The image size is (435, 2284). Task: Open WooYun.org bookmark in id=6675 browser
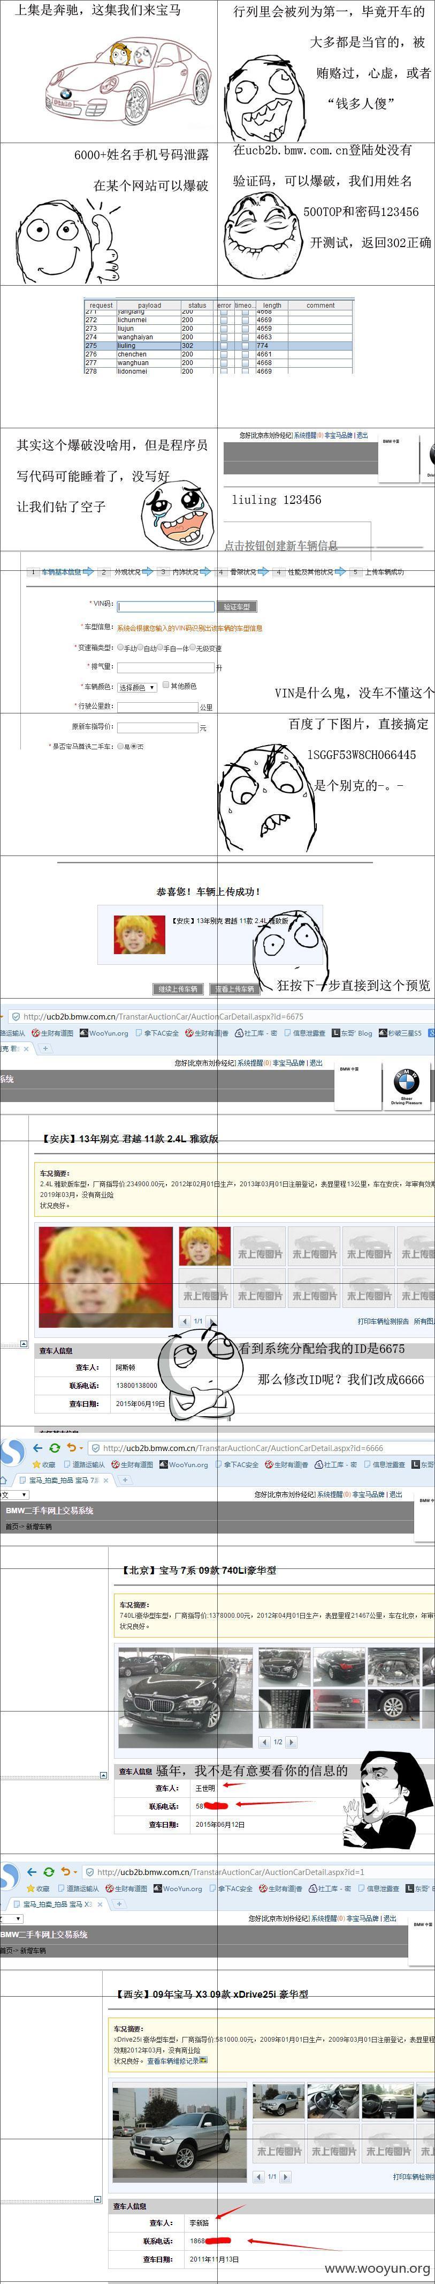[103, 1033]
